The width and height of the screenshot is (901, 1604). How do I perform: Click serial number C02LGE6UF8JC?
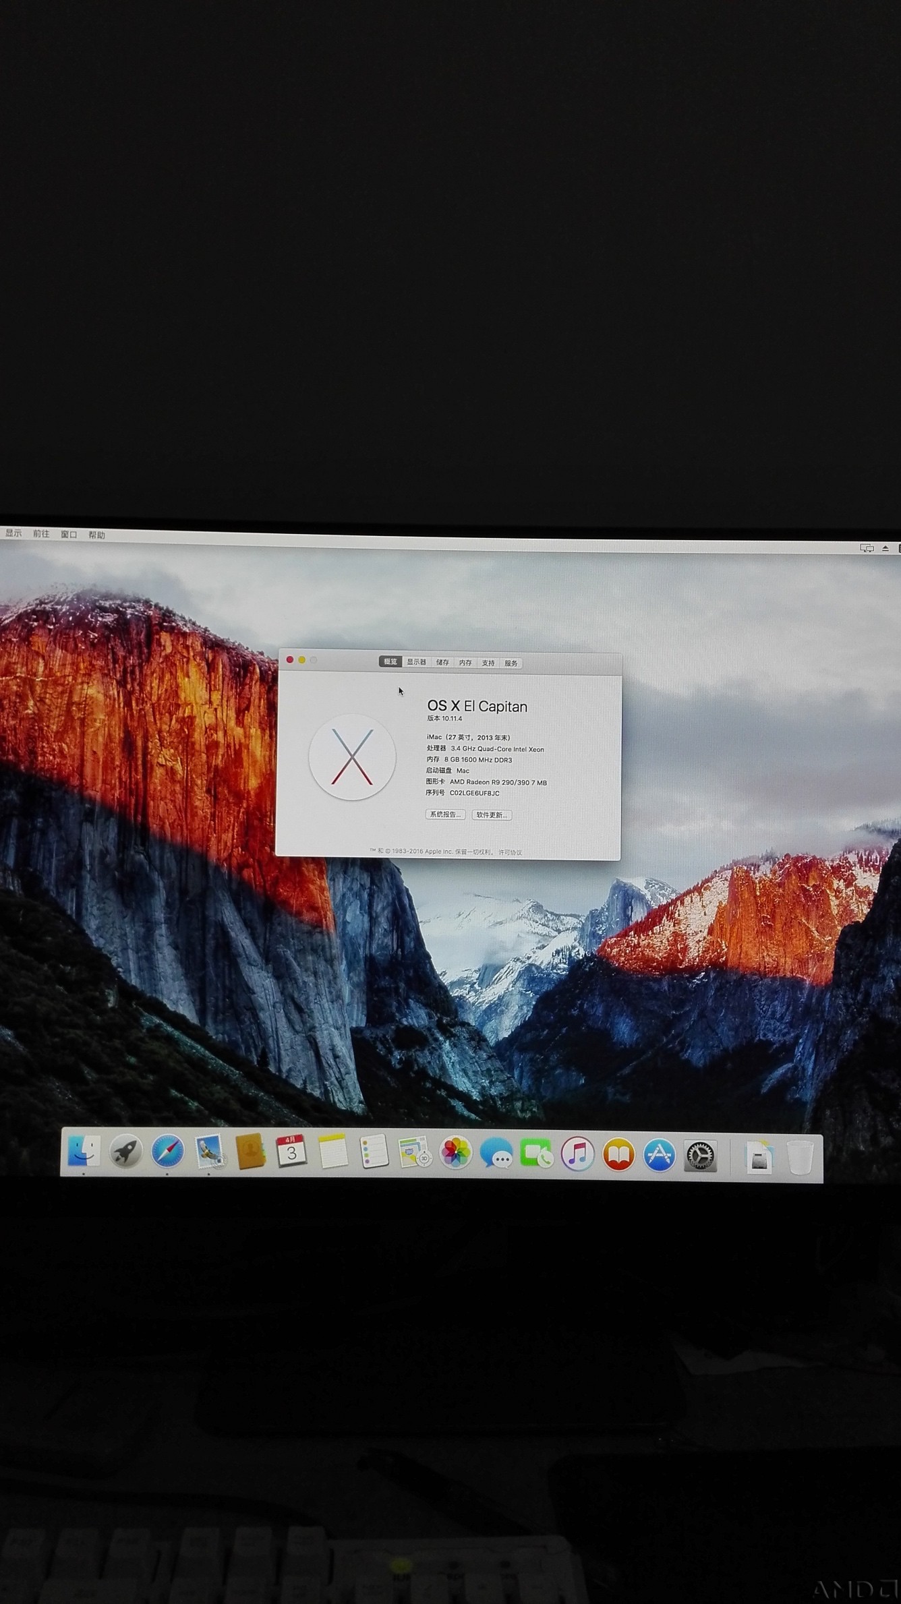point(475,794)
